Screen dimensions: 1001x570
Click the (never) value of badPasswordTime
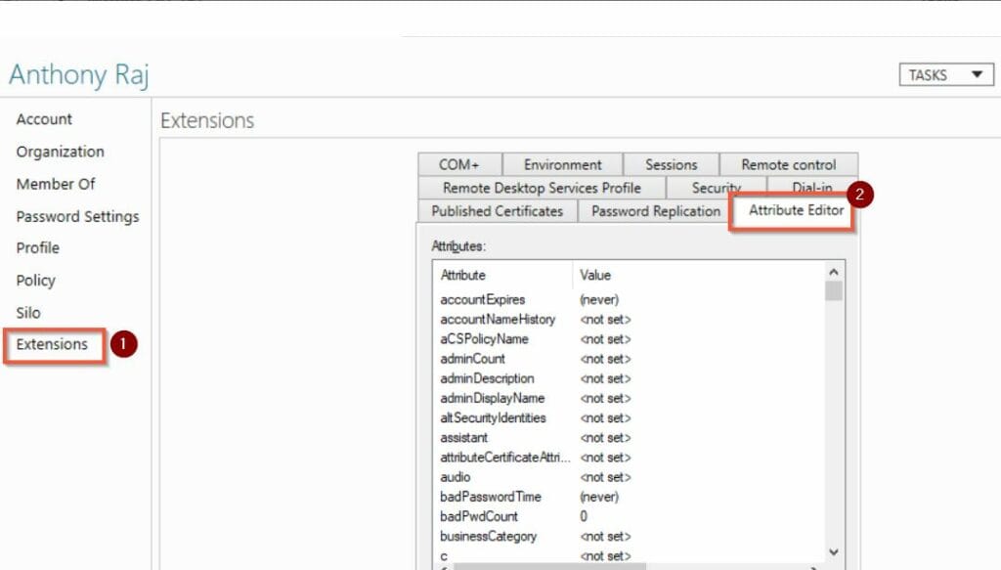[599, 497]
